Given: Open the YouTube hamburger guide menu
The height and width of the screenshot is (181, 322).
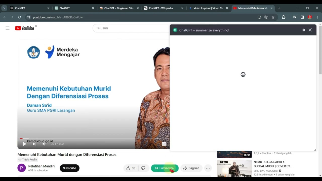Looking at the screenshot, I should tap(8, 28).
